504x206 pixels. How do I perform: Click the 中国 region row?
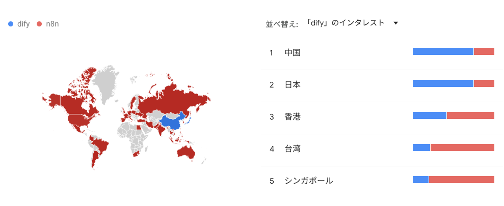pyautogui.click(x=293, y=52)
